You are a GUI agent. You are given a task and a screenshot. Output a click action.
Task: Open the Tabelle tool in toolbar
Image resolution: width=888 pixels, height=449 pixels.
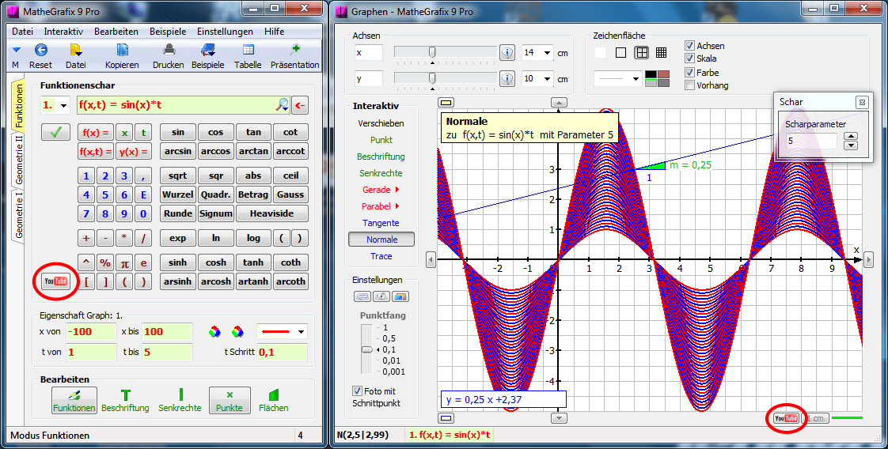(x=248, y=51)
